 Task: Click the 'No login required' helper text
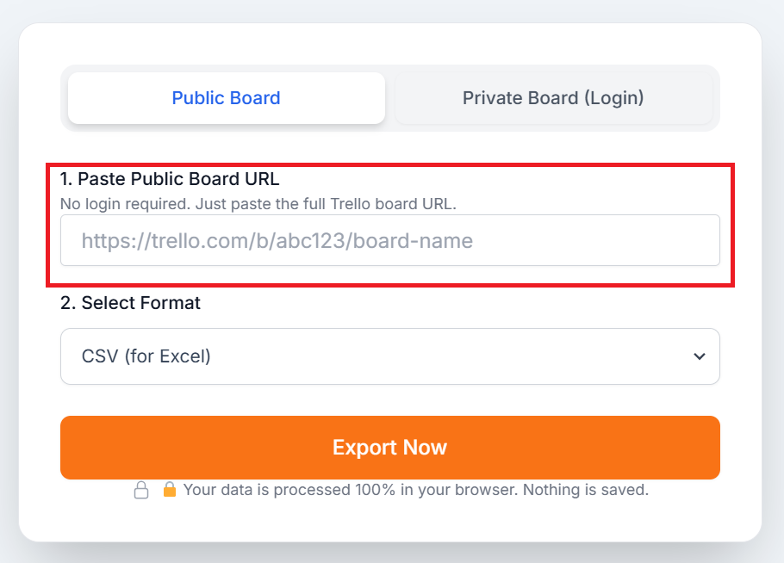(262, 203)
